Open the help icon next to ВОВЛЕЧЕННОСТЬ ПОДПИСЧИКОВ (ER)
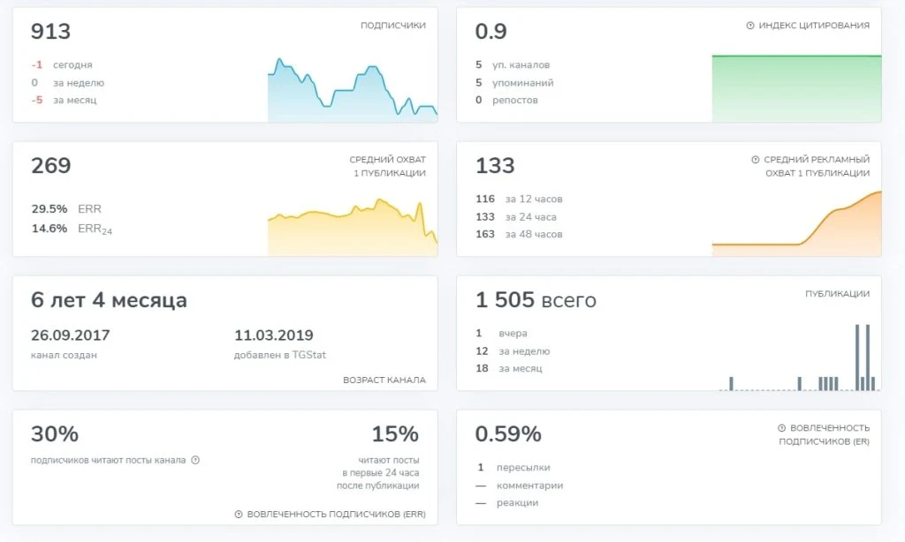 (x=781, y=428)
